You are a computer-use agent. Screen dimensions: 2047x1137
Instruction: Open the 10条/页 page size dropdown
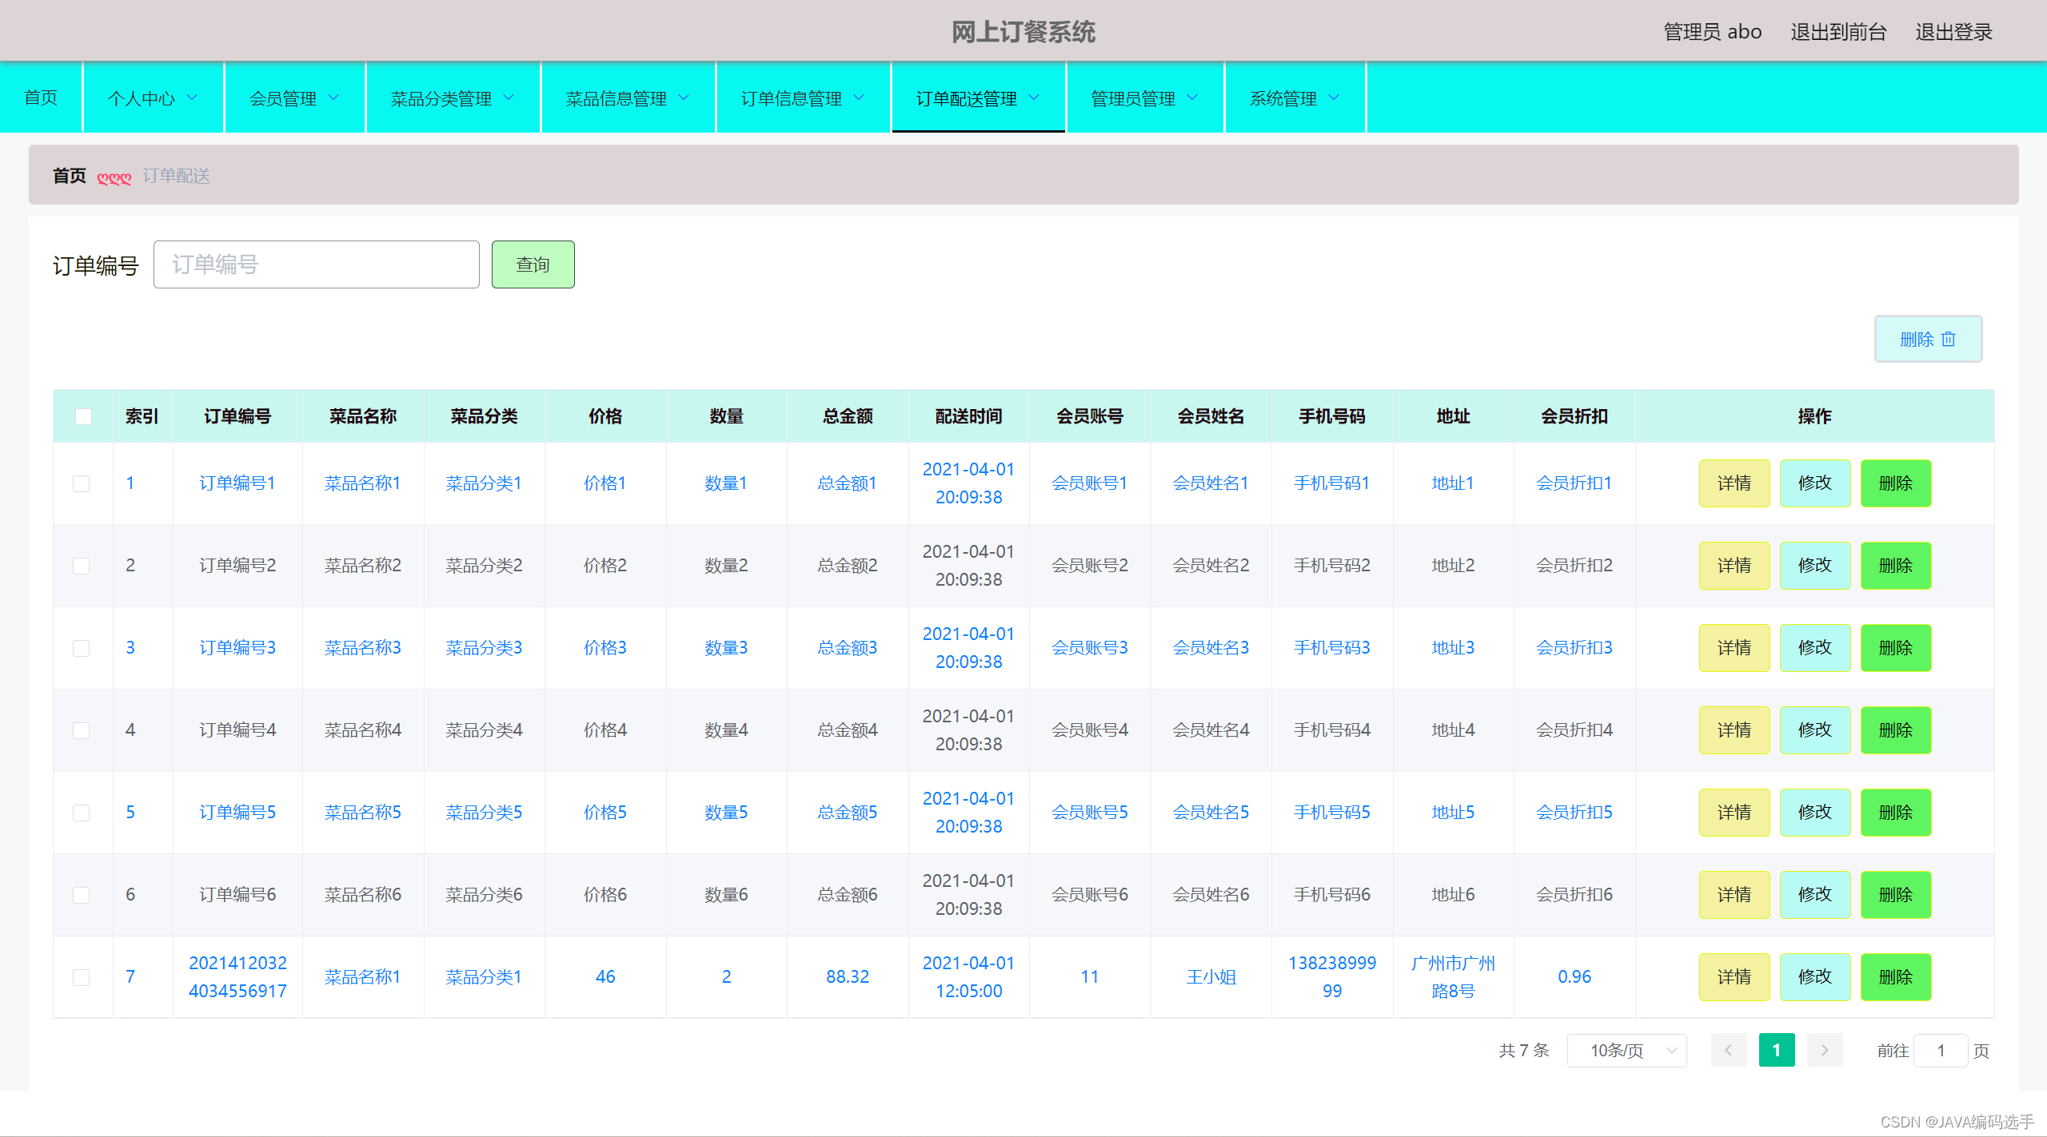pyautogui.click(x=1626, y=1050)
